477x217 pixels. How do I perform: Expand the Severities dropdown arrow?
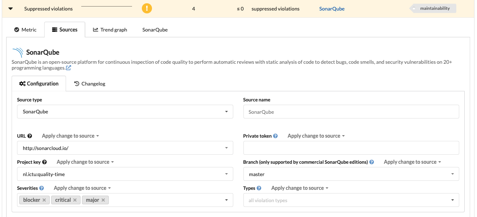coord(227,200)
